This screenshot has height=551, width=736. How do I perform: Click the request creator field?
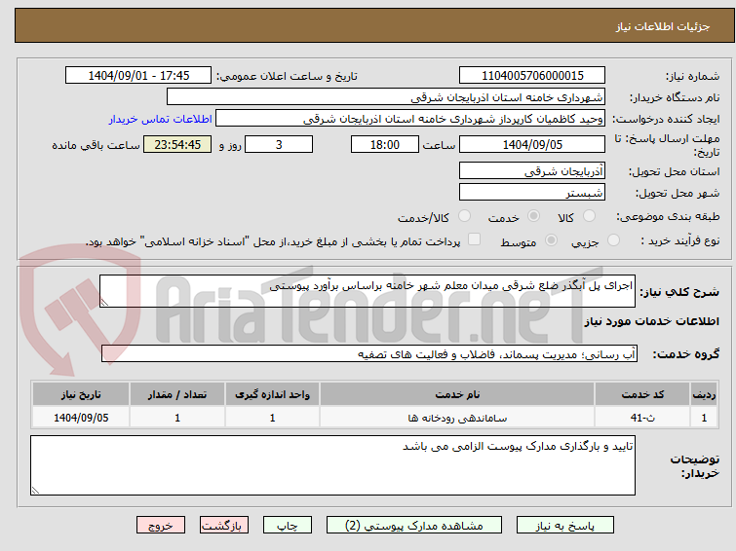(410, 118)
